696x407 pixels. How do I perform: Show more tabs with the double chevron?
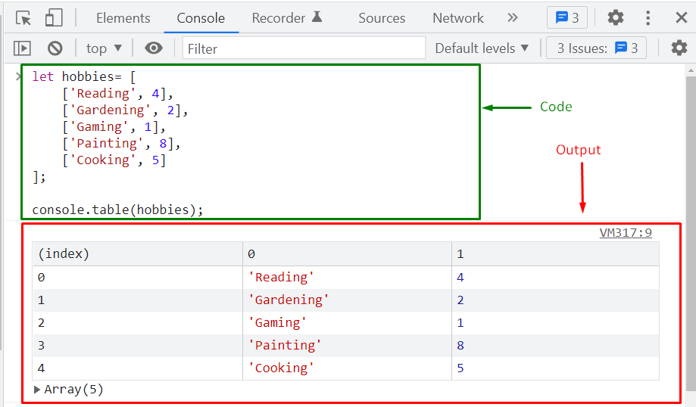point(513,17)
